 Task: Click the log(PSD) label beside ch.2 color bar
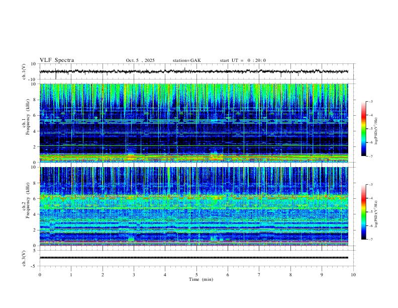pyautogui.click(x=376, y=214)
